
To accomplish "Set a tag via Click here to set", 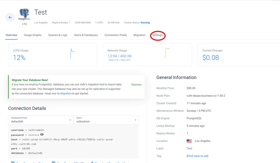I will (x=197, y=156).
